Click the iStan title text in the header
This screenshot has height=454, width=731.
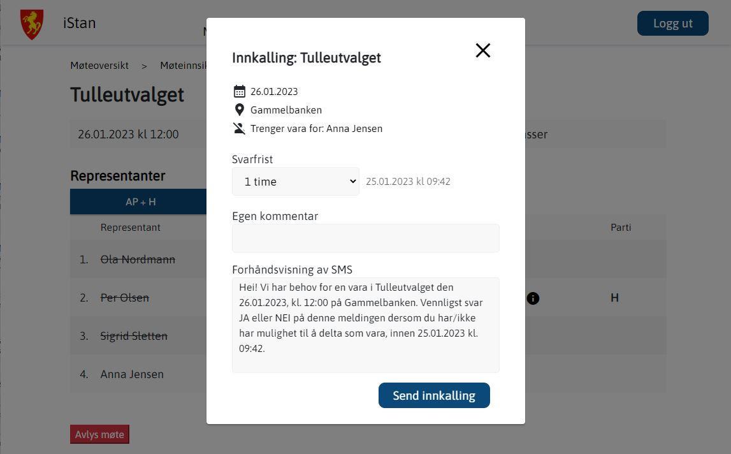pos(79,23)
